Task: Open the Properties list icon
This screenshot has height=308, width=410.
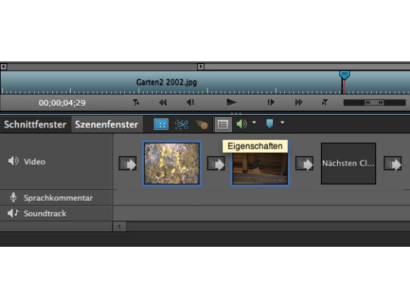Action: point(223,125)
